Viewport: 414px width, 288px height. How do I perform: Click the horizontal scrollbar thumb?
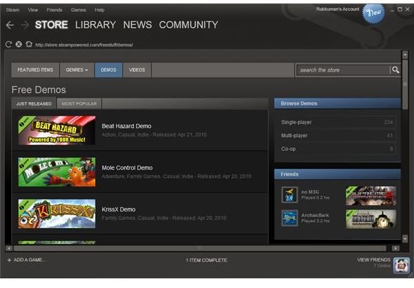pos(200,249)
